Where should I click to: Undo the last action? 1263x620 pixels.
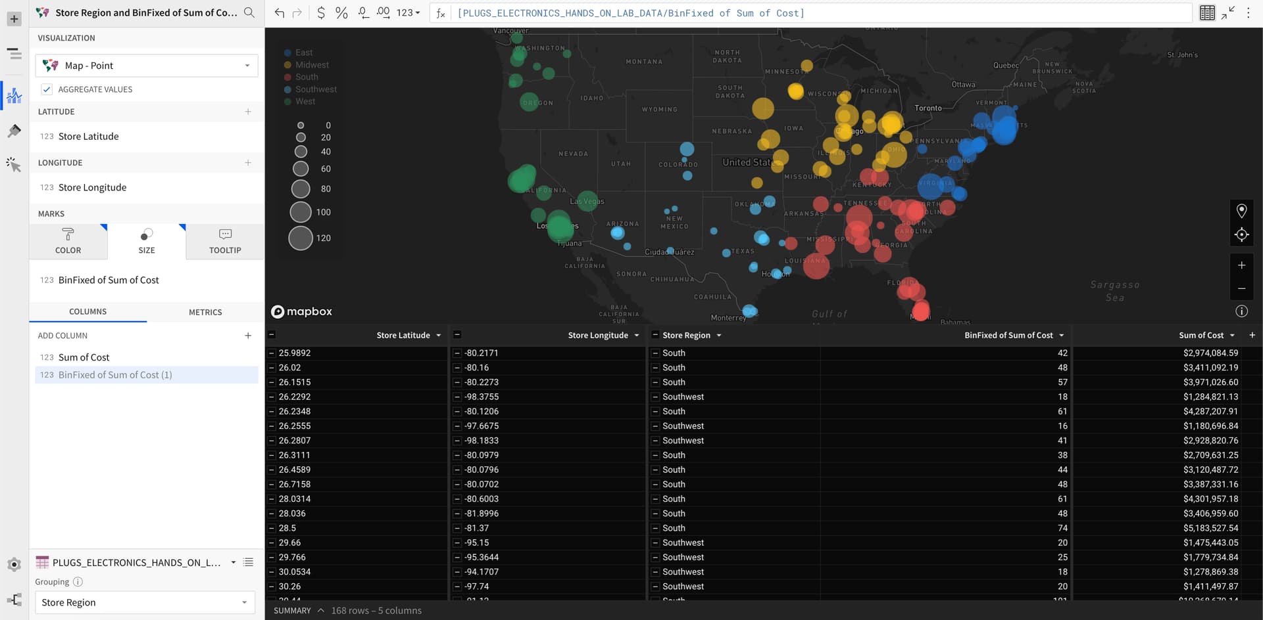coord(279,12)
